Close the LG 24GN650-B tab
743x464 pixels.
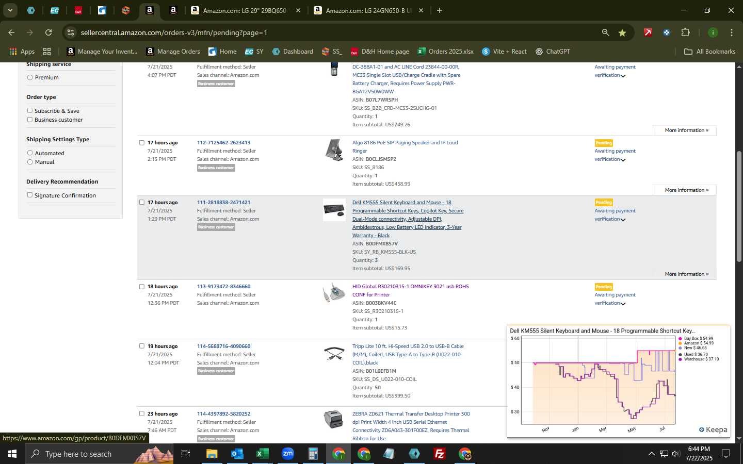(x=421, y=10)
